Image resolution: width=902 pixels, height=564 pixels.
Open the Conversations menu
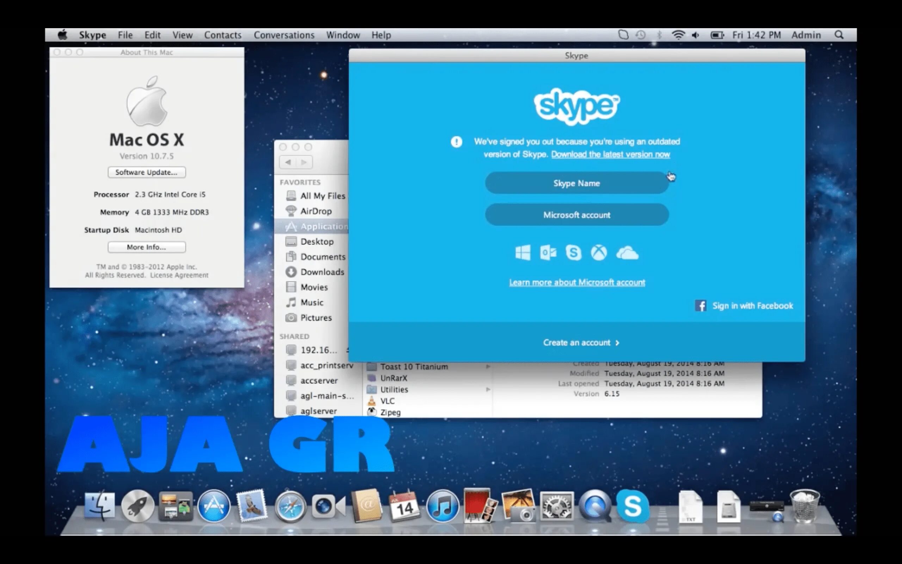(x=284, y=35)
